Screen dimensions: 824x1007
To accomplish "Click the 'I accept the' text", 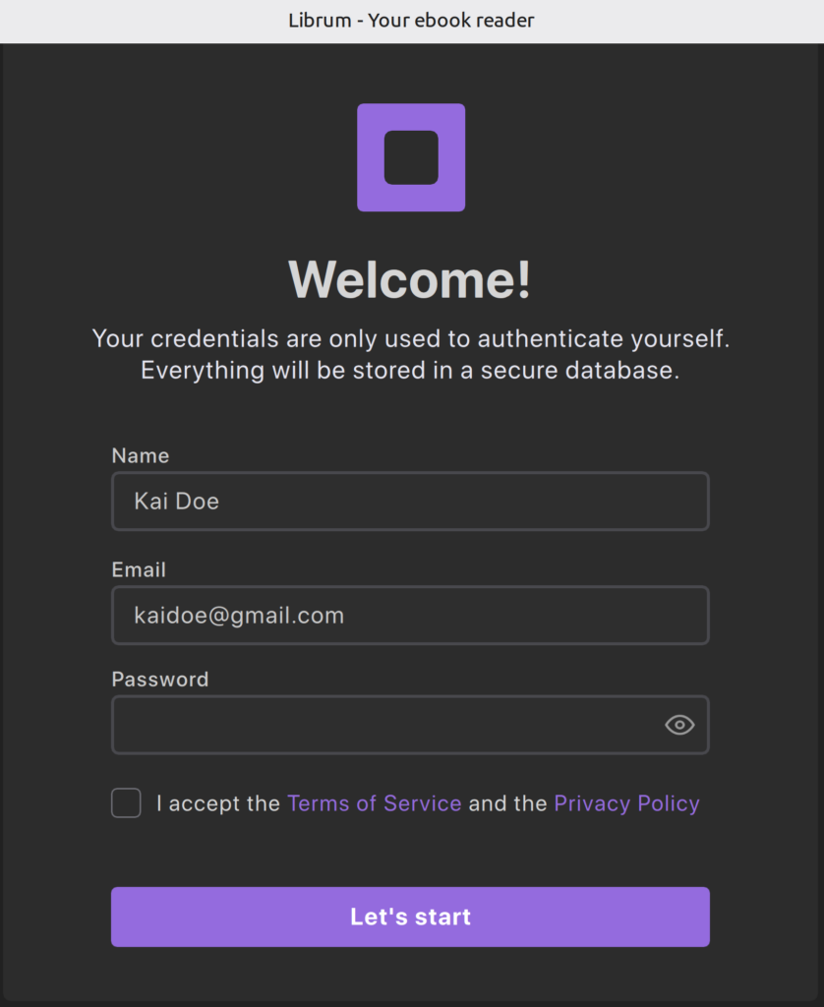I will coord(218,803).
